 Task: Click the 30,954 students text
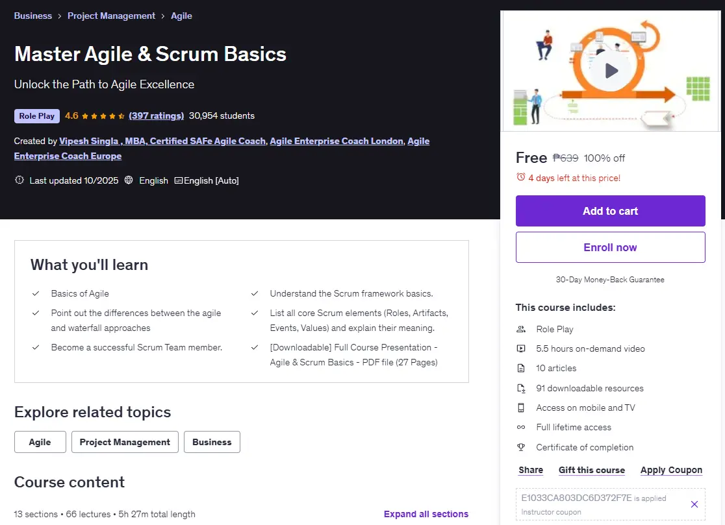click(x=222, y=116)
